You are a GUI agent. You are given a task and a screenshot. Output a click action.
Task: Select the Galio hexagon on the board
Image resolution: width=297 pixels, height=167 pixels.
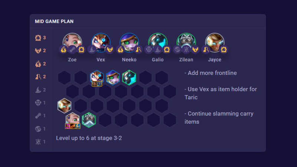(x=129, y=78)
